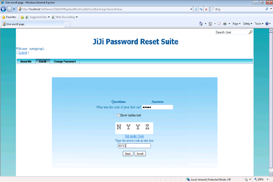Select the Enroll navigation tab
273x182 pixels.
coord(43,61)
